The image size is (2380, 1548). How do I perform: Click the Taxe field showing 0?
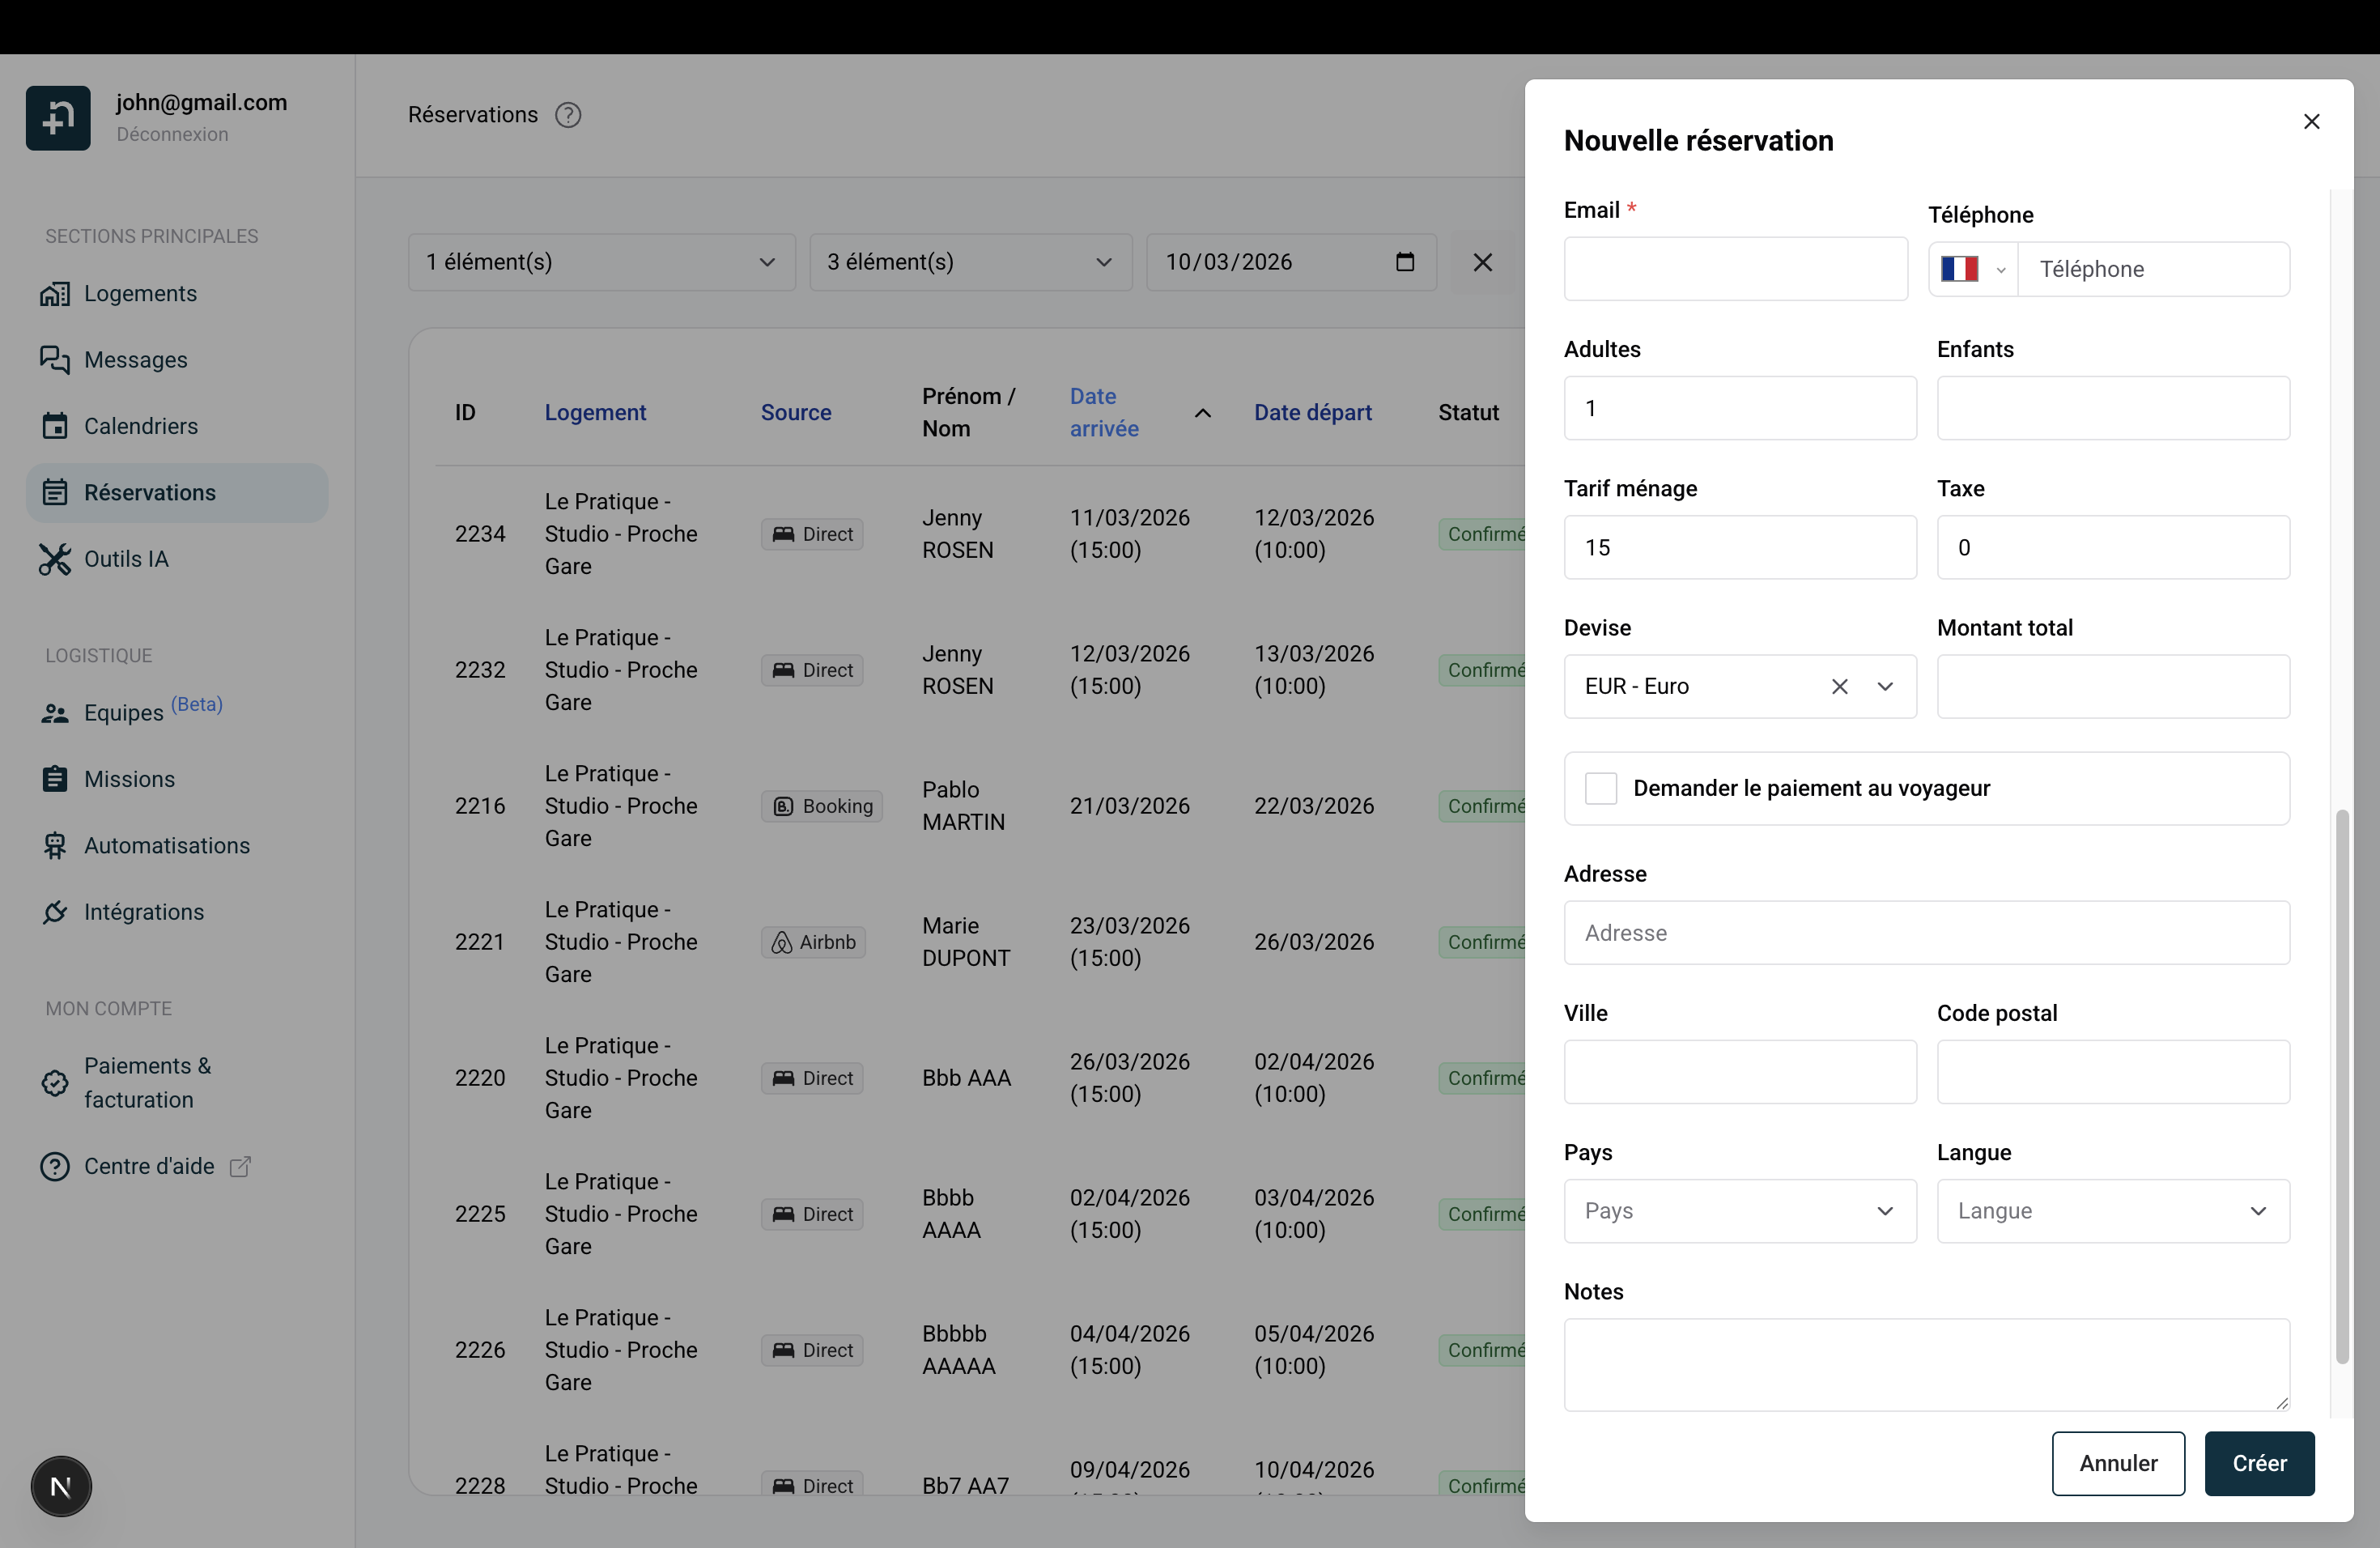[2113, 548]
